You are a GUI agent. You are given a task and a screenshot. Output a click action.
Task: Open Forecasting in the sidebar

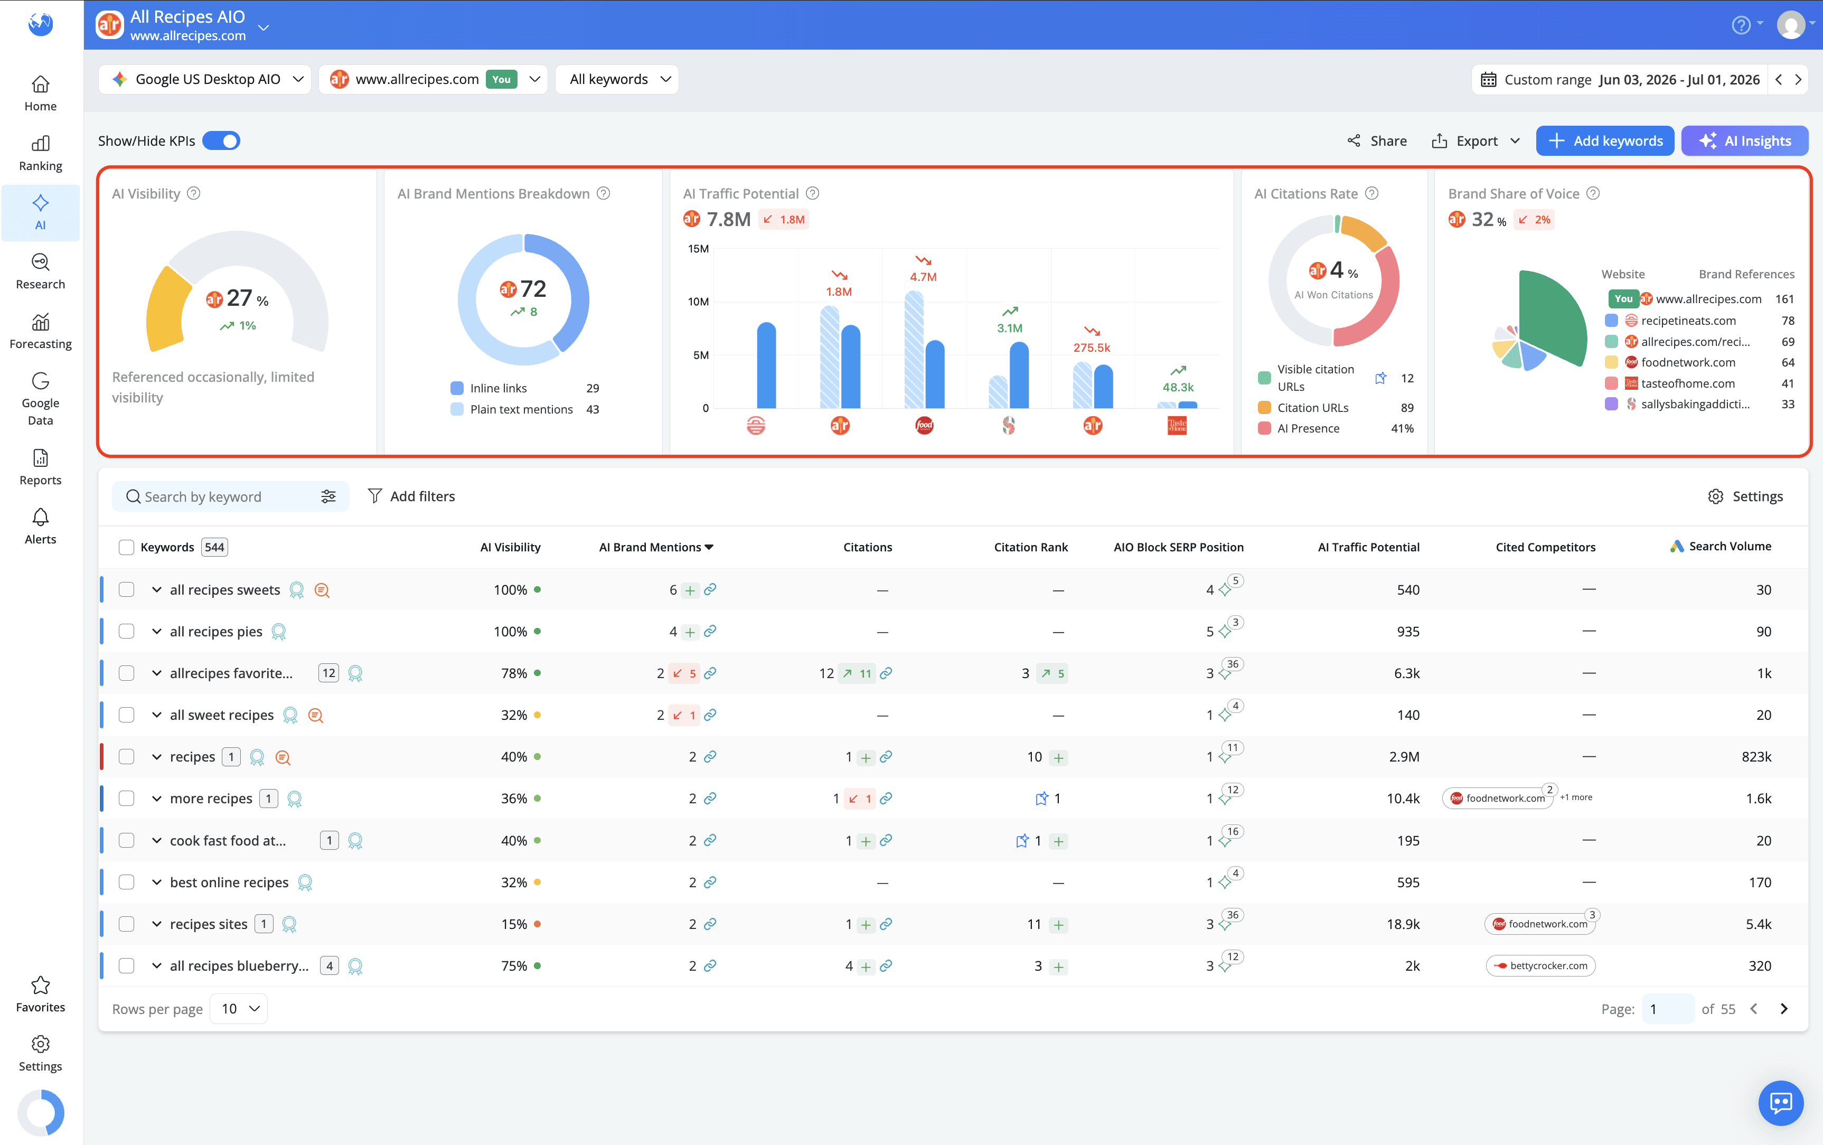point(41,331)
